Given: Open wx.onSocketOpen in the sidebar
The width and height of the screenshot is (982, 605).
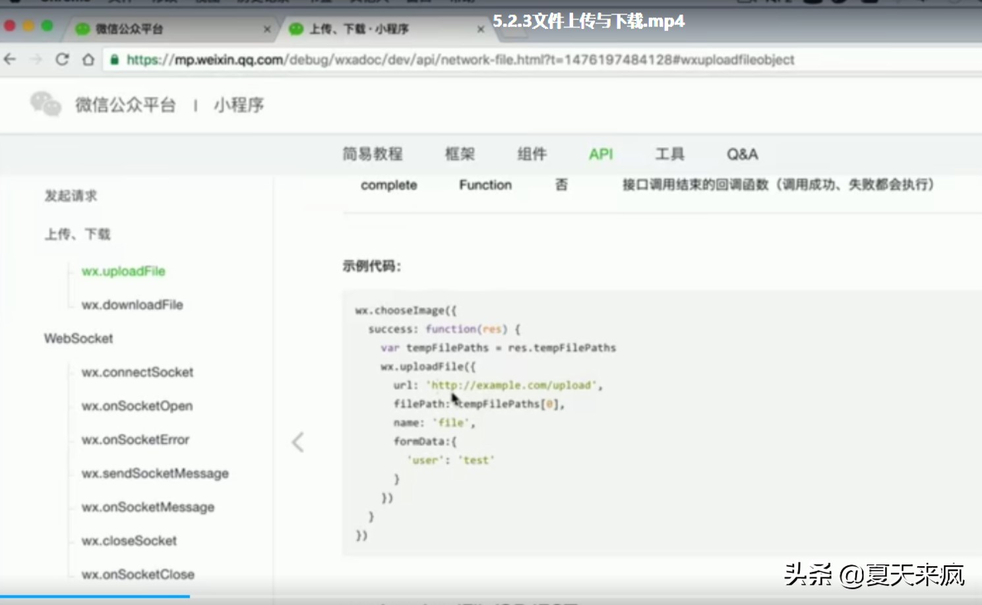Looking at the screenshot, I should point(137,406).
